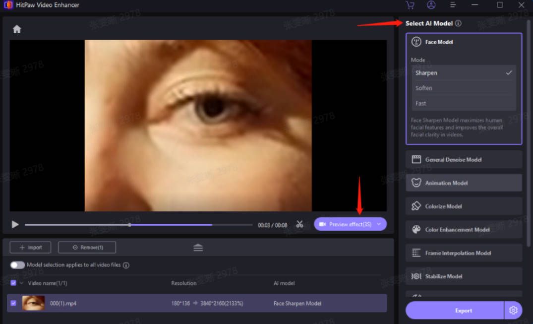Collapse the video list chevron near Video name
The width and height of the screenshot is (533, 324).
pos(21,283)
